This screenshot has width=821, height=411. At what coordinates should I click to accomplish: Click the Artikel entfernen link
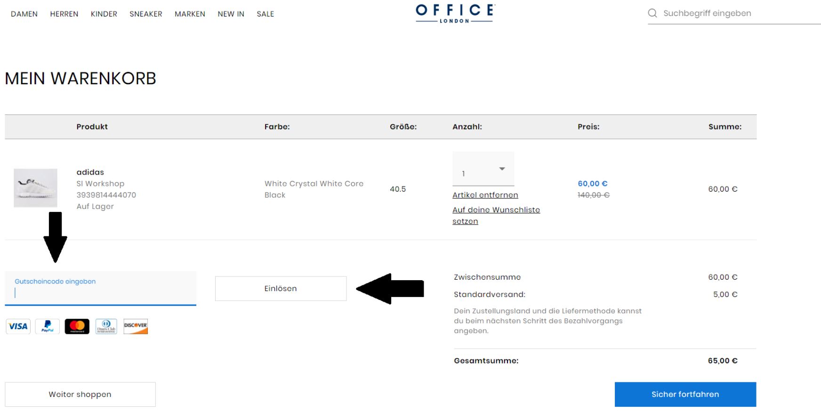click(x=485, y=195)
